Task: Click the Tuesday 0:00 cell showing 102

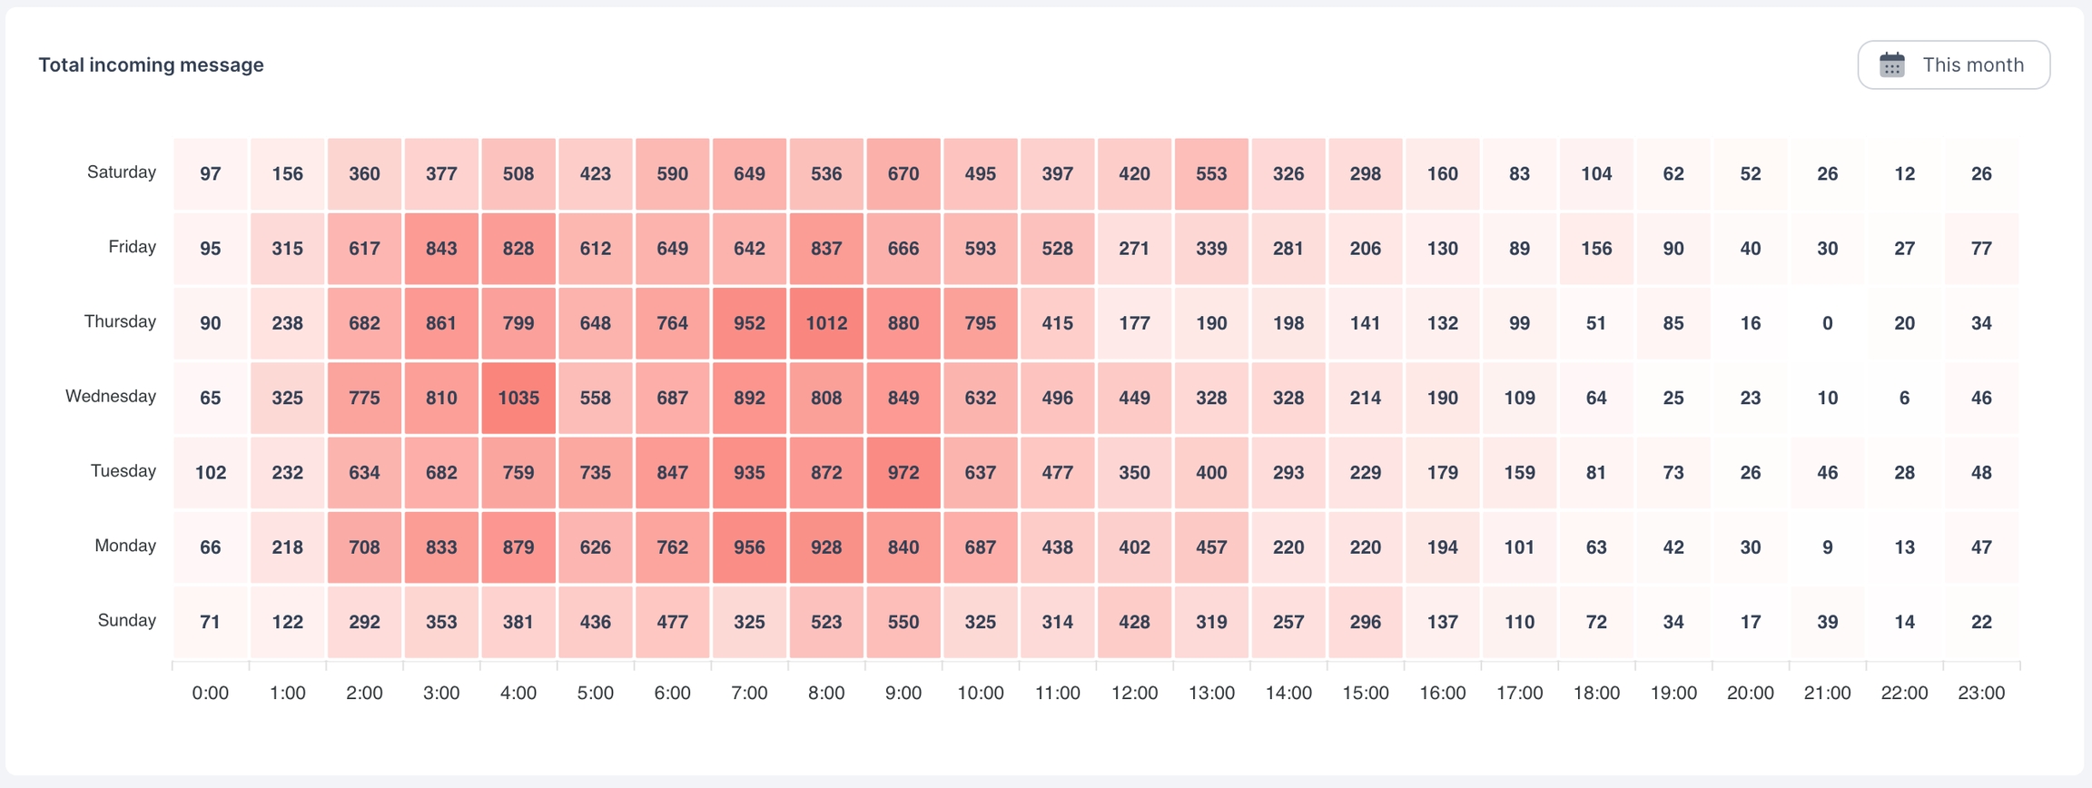Action: (211, 473)
